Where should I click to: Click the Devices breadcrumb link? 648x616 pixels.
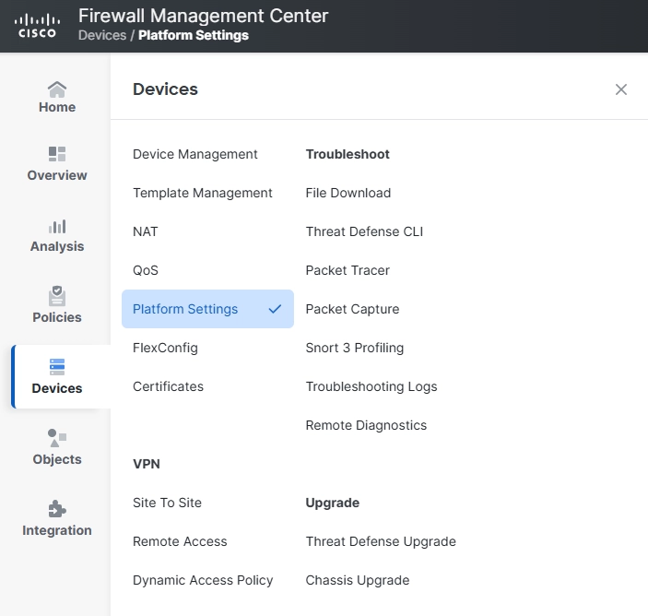tap(102, 35)
